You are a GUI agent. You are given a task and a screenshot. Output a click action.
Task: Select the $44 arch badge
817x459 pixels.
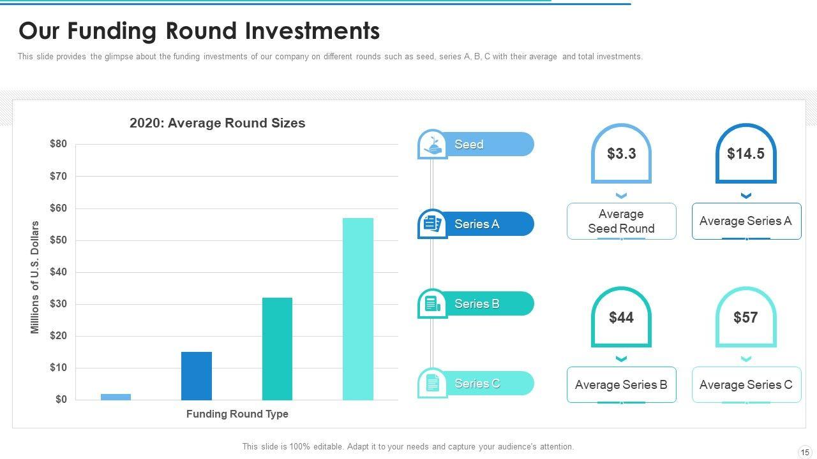[621, 317]
